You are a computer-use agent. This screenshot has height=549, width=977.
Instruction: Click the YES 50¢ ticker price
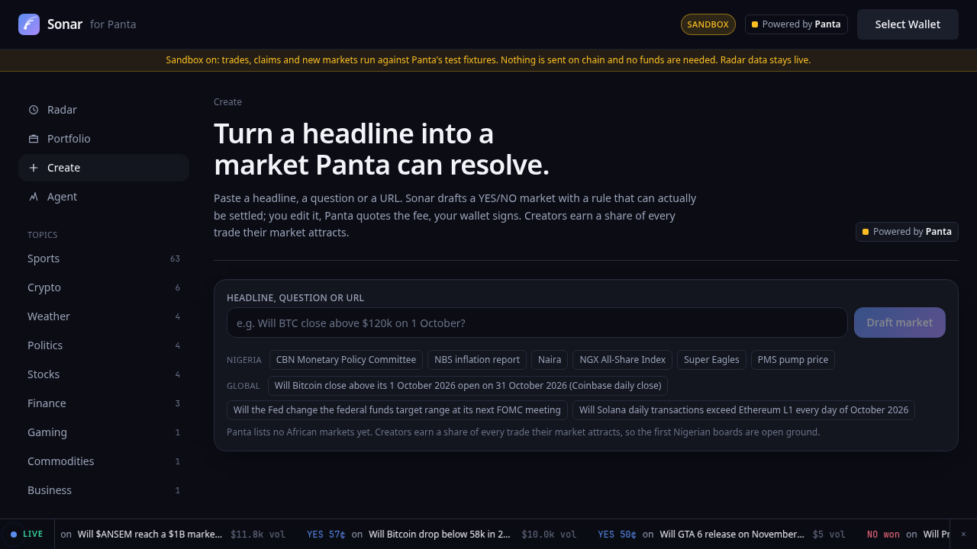point(617,535)
